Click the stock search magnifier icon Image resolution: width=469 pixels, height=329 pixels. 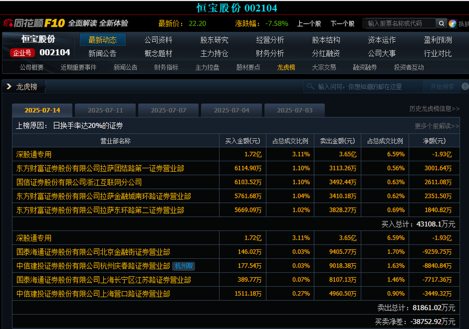pyautogui.click(x=441, y=24)
